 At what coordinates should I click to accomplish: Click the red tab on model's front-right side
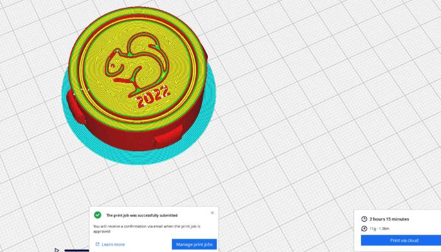coord(169,135)
